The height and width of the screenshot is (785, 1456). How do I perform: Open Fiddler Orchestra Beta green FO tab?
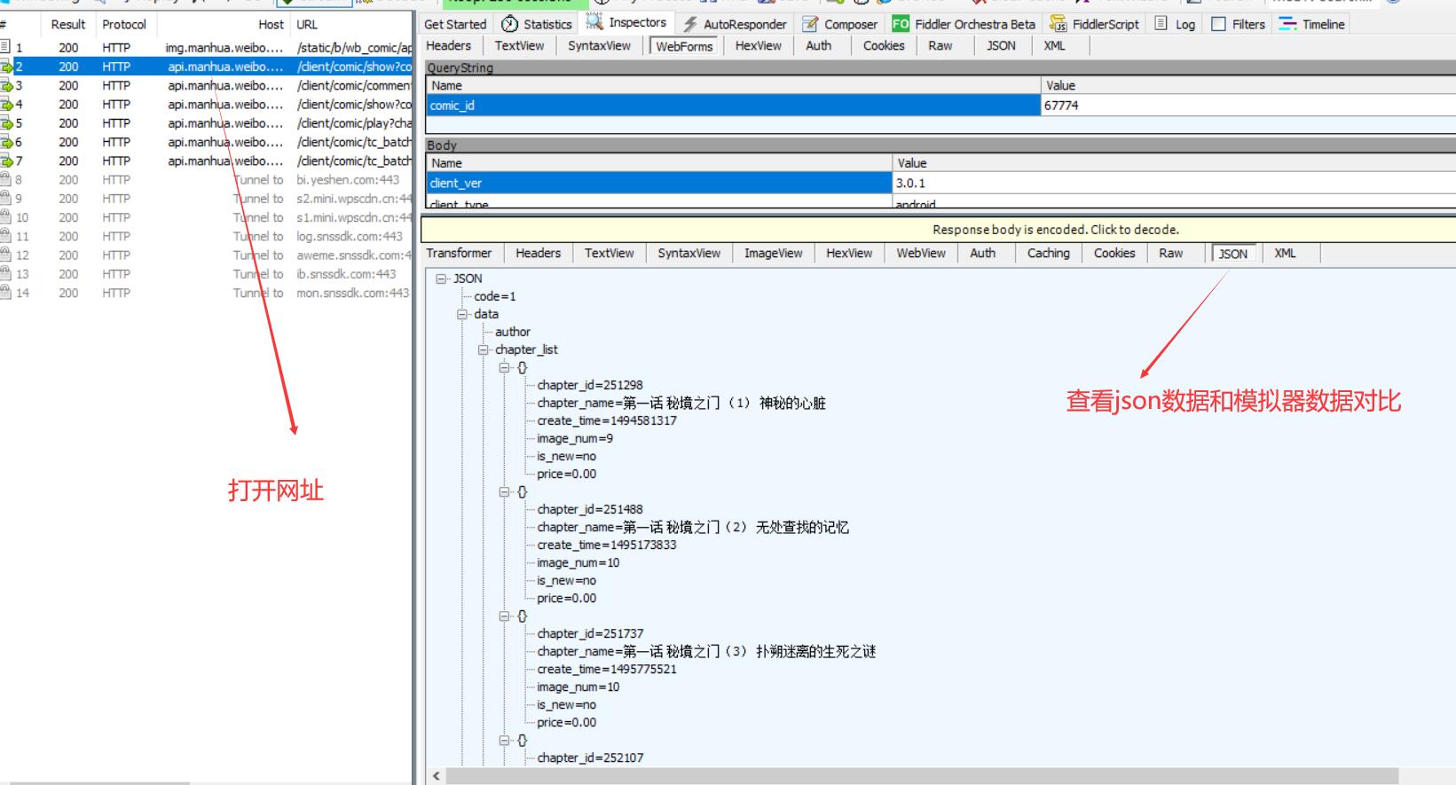point(964,24)
